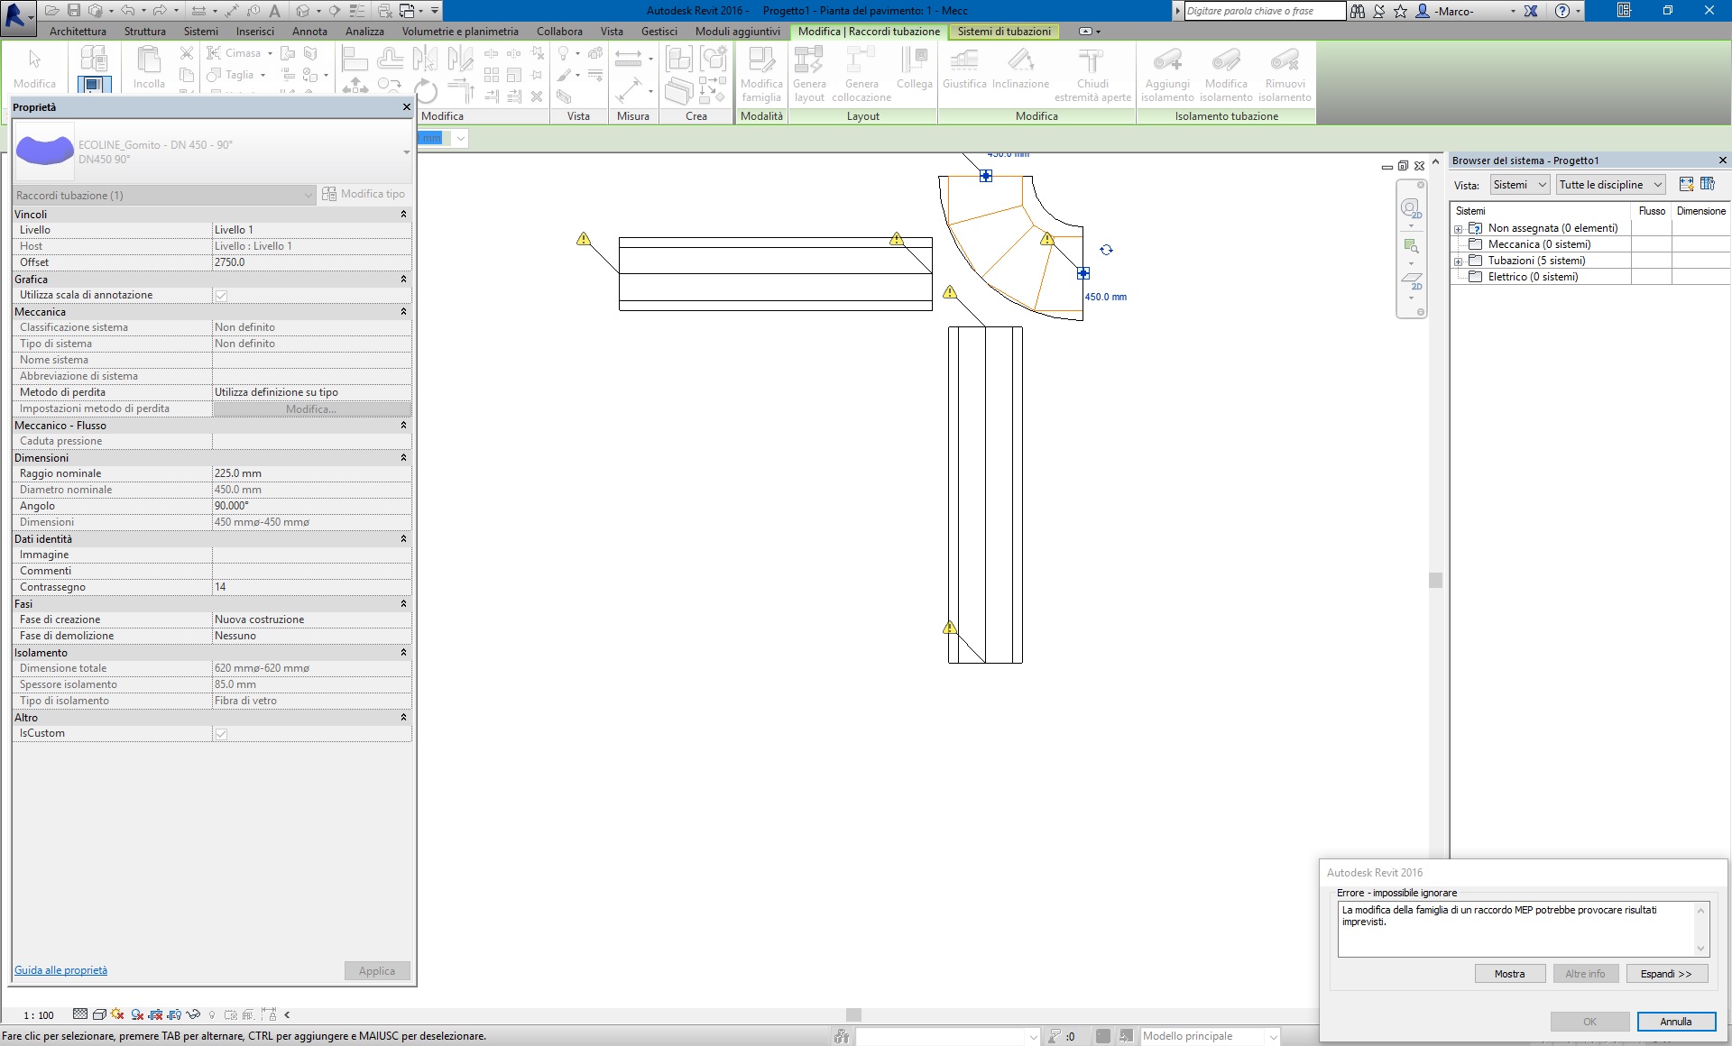1732x1046 pixels.
Task: Open the Guida alle proprietà link
Action: click(60, 970)
